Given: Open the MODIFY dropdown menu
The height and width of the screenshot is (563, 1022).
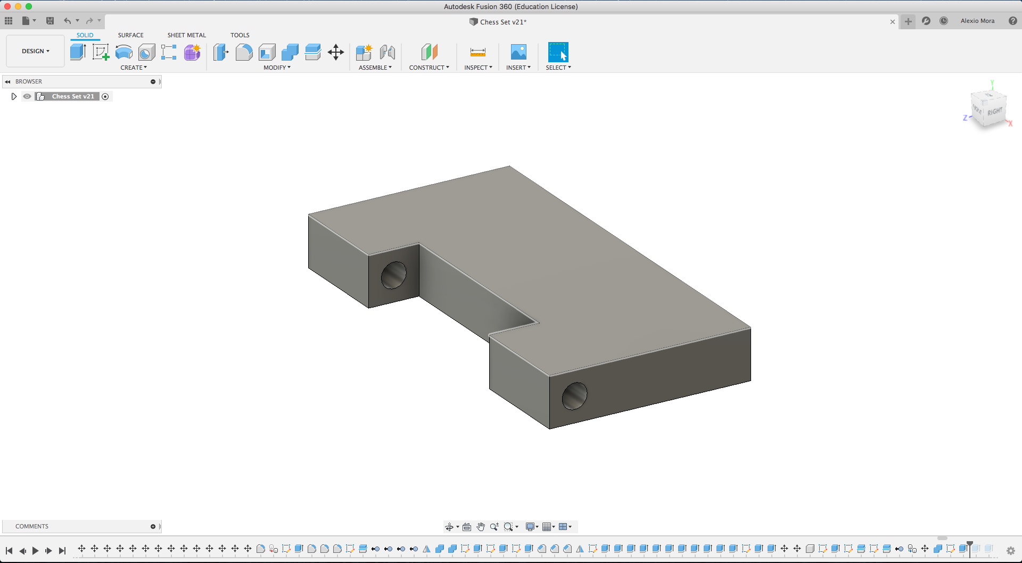Looking at the screenshot, I should [x=277, y=68].
